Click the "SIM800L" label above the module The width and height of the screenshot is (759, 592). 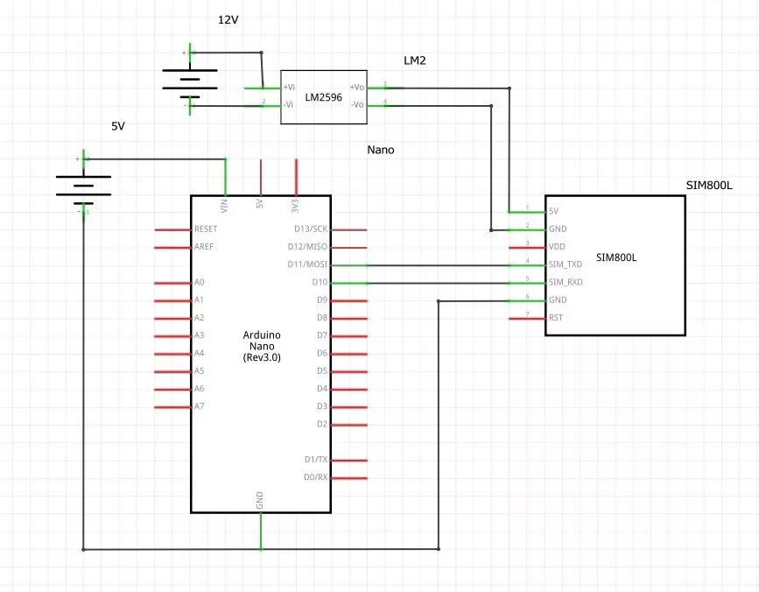pyautogui.click(x=709, y=186)
